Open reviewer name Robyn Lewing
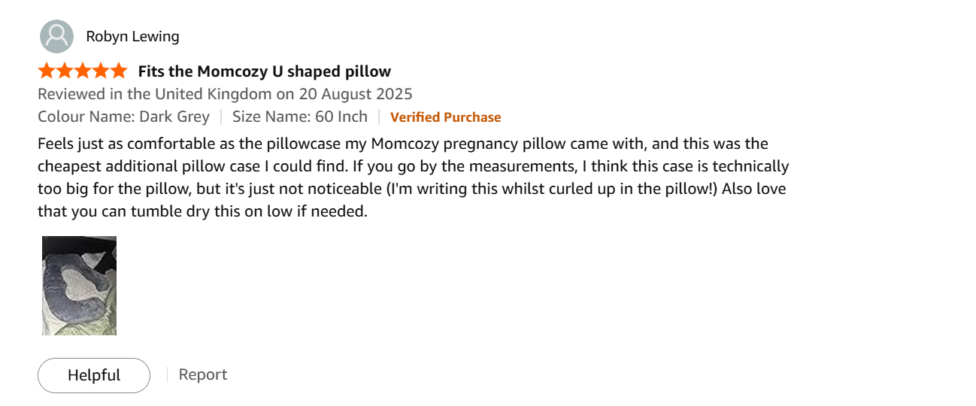976x406 pixels. click(x=132, y=36)
